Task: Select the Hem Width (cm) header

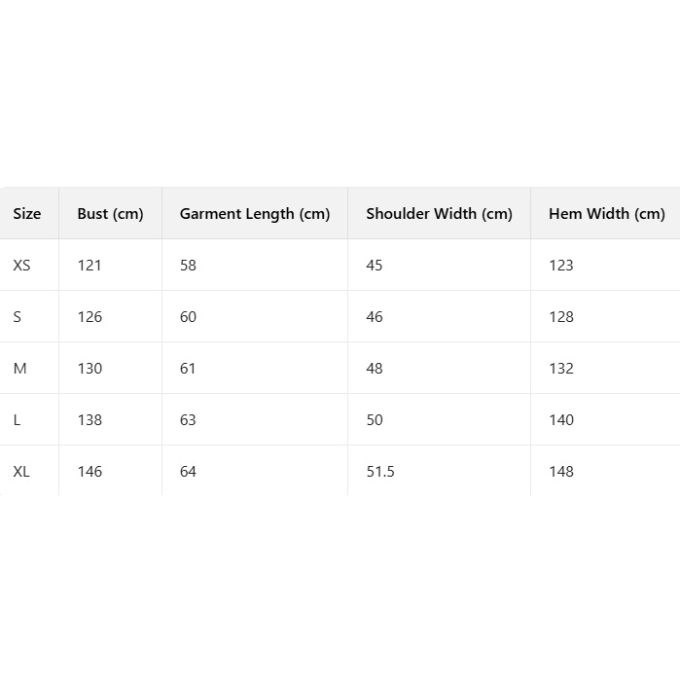Action: (606, 214)
